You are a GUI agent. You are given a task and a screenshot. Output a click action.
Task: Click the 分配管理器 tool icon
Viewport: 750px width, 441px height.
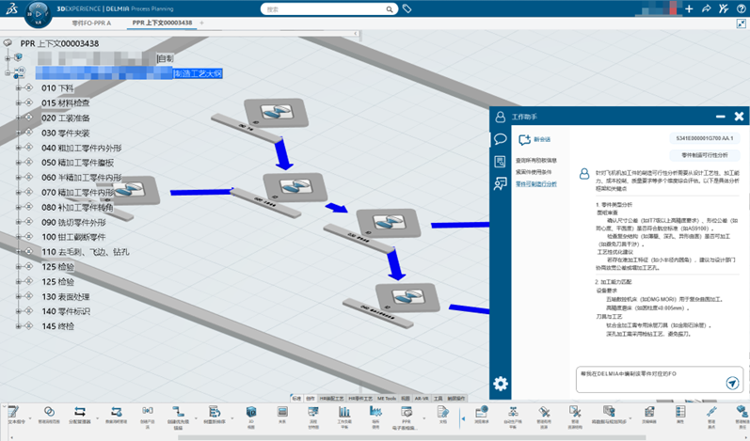click(80, 412)
